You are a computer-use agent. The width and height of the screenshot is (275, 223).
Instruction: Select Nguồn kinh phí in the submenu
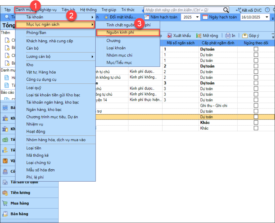(x=120, y=33)
